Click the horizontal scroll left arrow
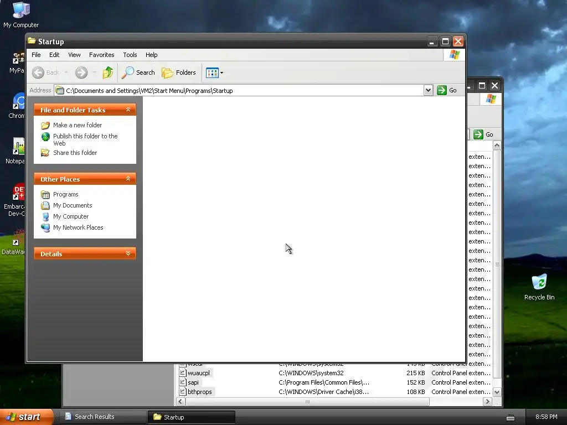Image resolution: width=567 pixels, height=425 pixels. click(180, 402)
